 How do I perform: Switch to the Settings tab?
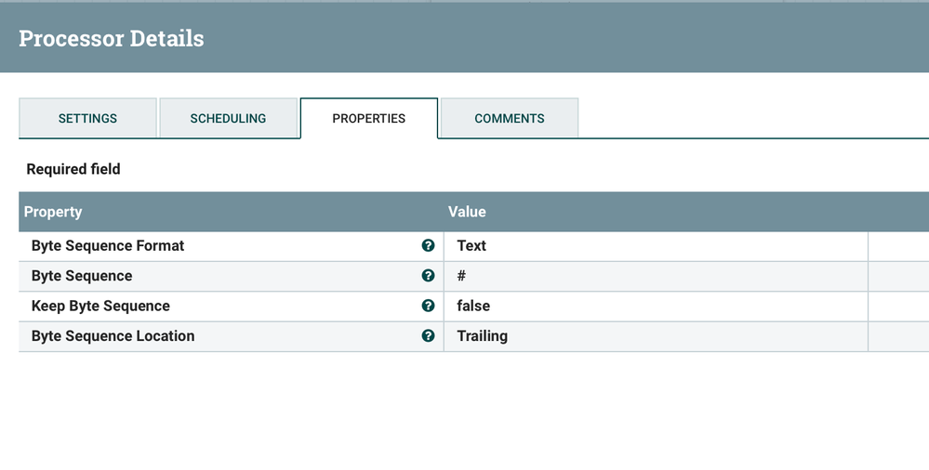(87, 118)
